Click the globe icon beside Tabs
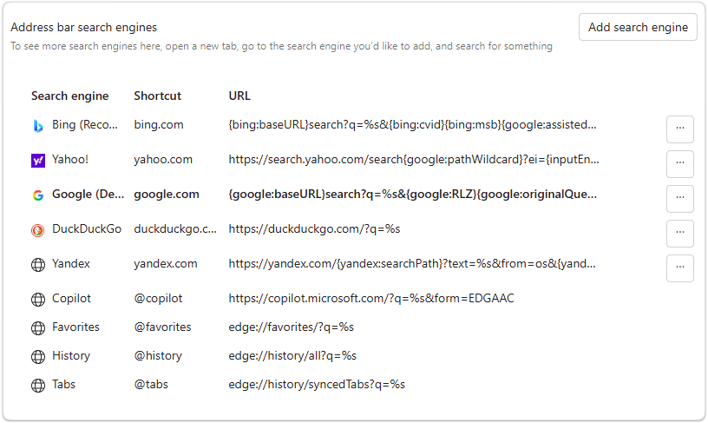 point(38,386)
